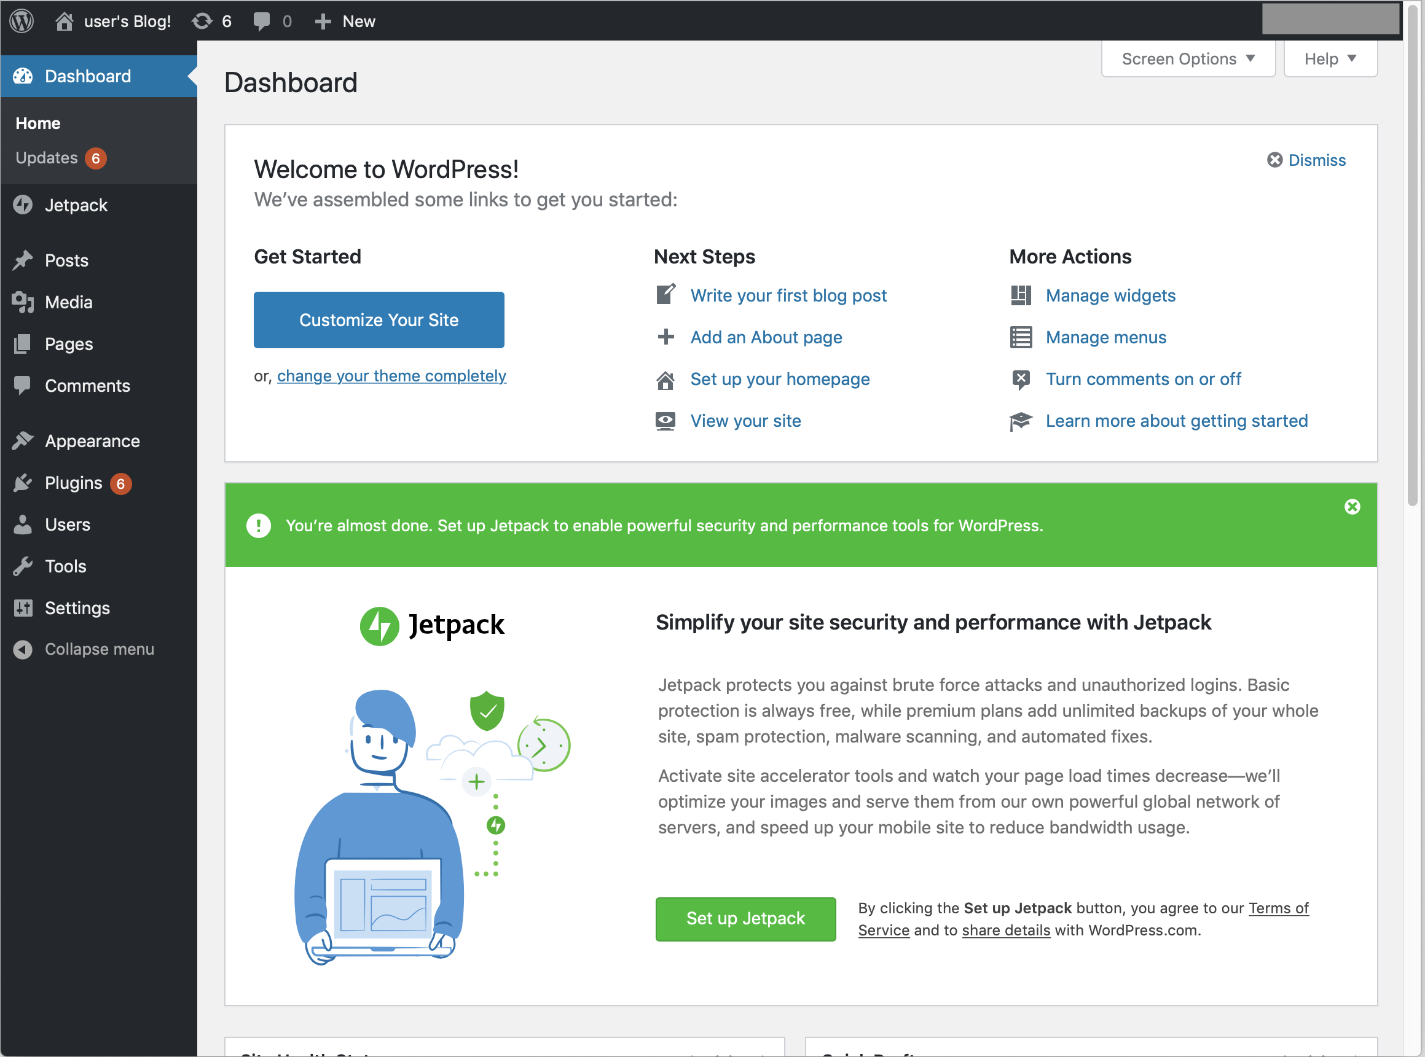
Task: Follow the change your theme completely link
Action: click(x=392, y=376)
